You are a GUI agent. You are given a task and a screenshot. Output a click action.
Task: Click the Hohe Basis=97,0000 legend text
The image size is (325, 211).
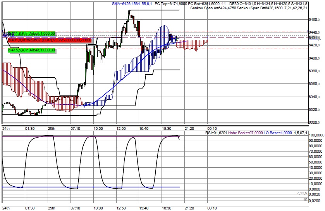pyautogui.click(x=246, y=133)
